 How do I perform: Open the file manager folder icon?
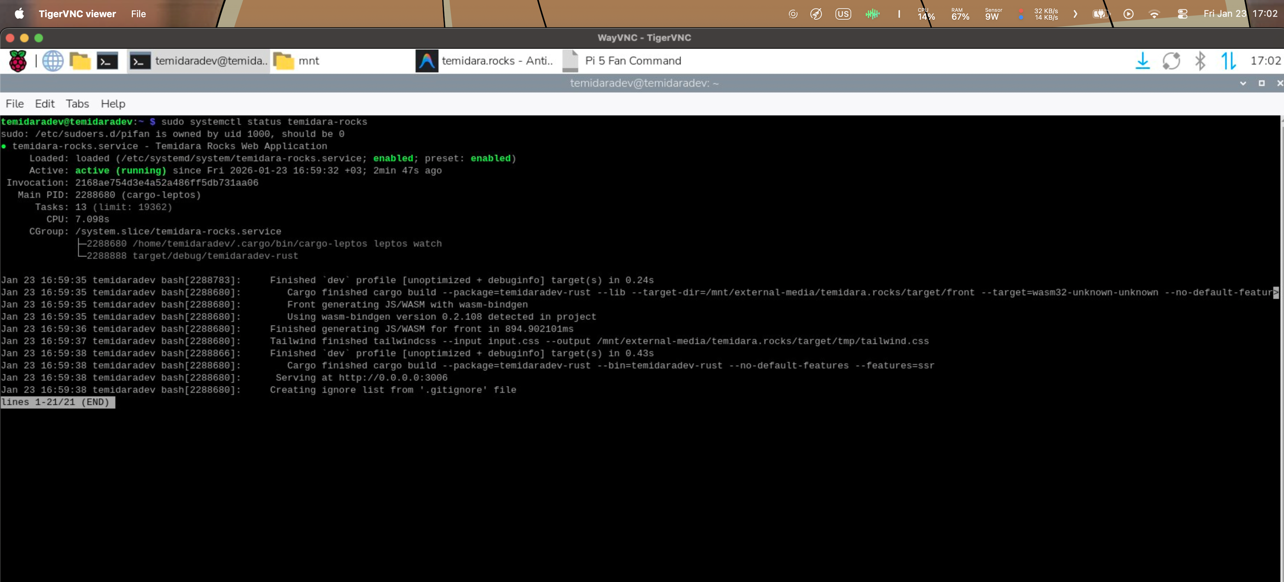coord(80,61)
